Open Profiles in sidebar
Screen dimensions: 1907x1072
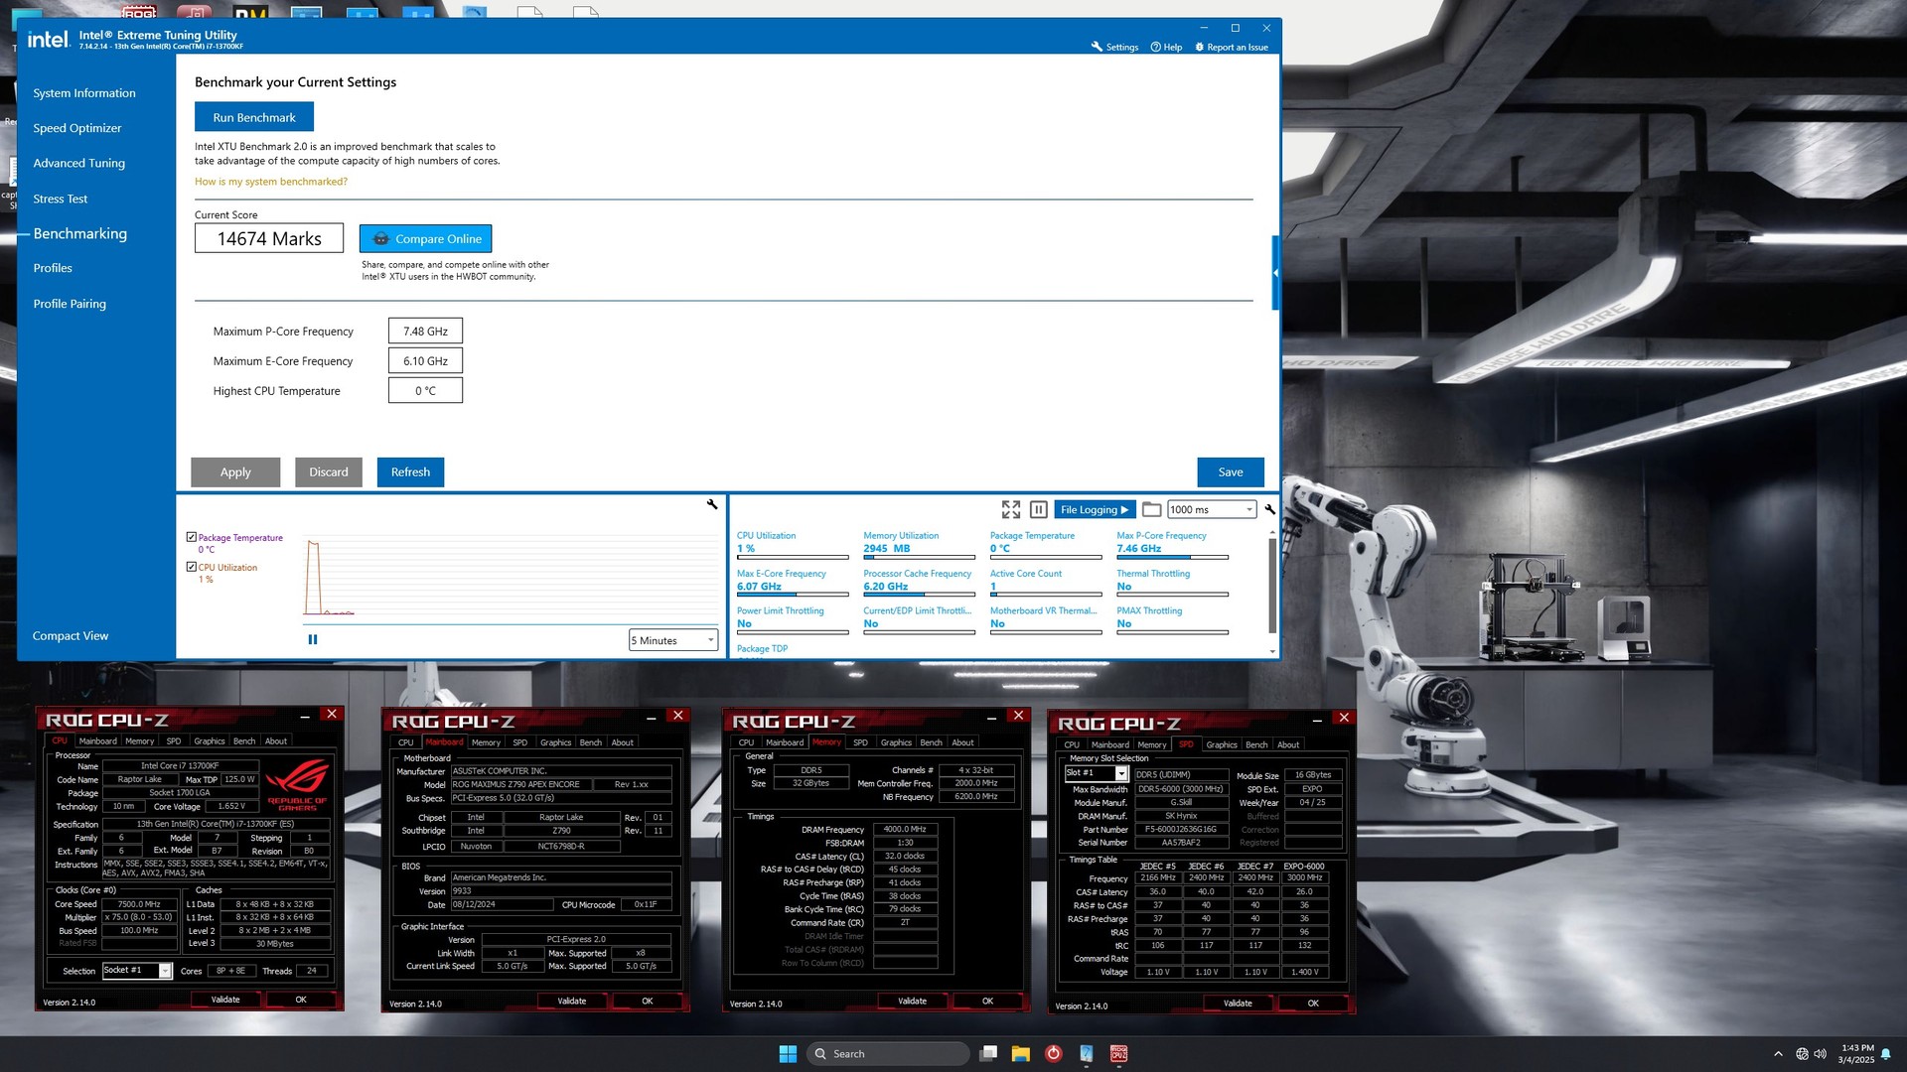point(53,268)
